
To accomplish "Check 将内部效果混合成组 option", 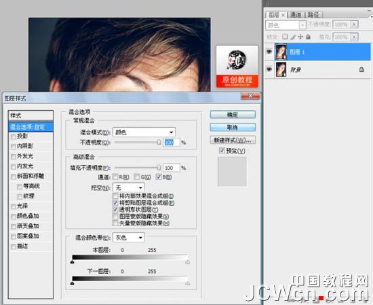I will click(x=115, y=196).
